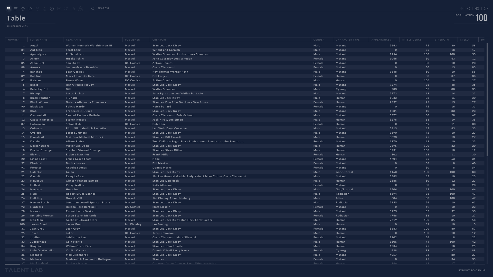Image resolution: width=493 pixels, height=277 pixels.
Task: Open the globe map view
Action: [37, 9]
